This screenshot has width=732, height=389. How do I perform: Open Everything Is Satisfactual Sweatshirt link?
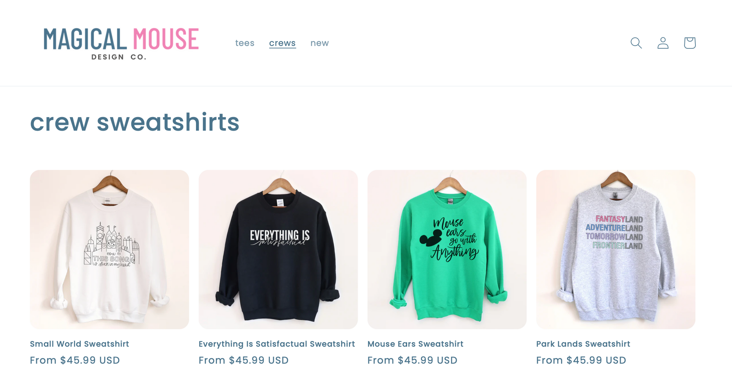277,344
